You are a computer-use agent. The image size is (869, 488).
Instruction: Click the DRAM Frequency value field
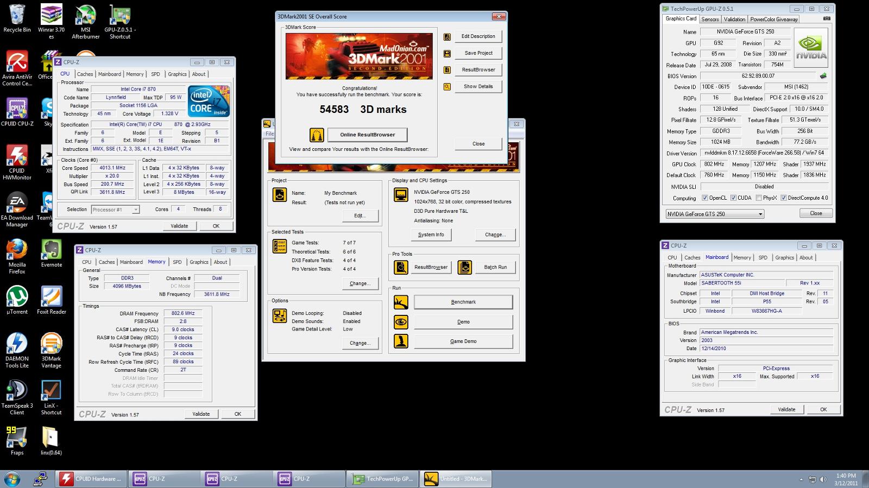coord(183,313)
